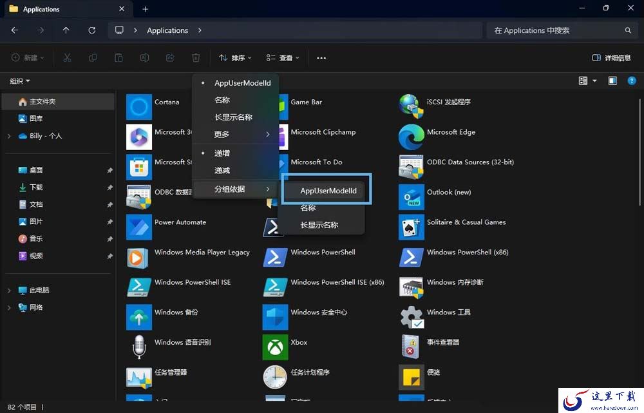Click the refresh button in navigation bar
644x413 pixels.
tap(91, 30)
